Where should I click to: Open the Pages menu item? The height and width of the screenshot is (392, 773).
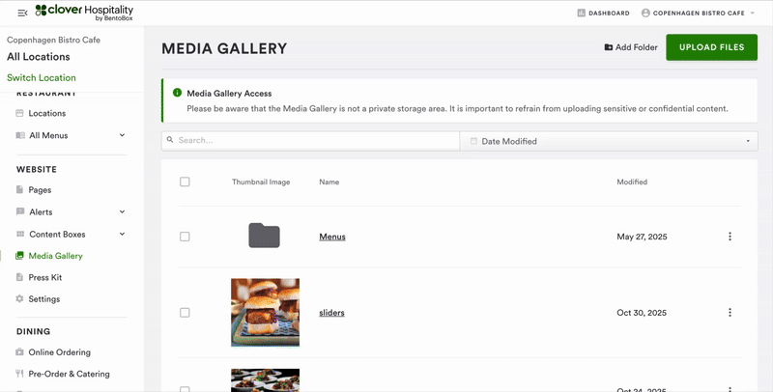coord(40,190)
